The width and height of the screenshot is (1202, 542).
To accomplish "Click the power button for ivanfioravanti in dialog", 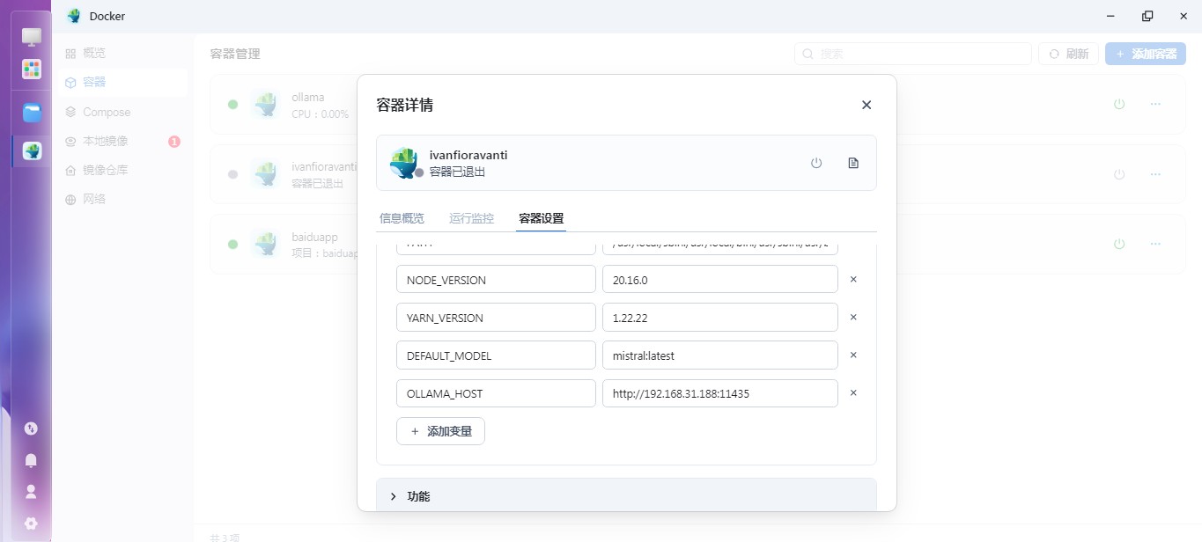I will point(816,163).
